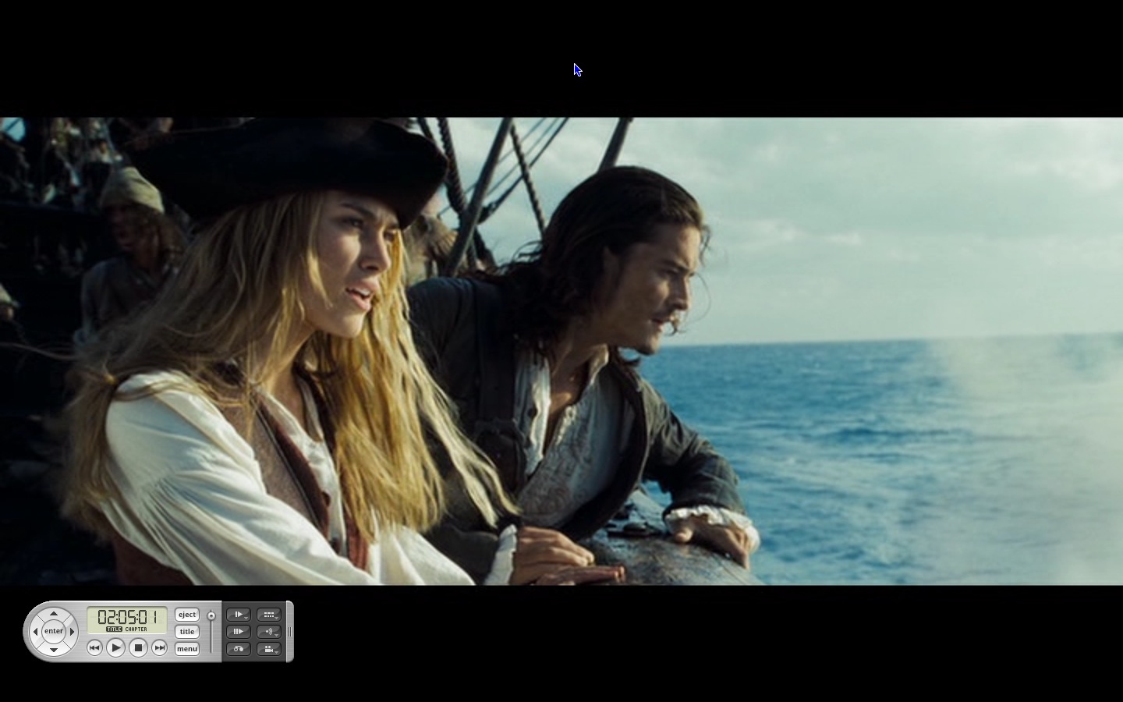Open the DVD menu
This screenshot has width=1123, height=702.
(186, 648)
